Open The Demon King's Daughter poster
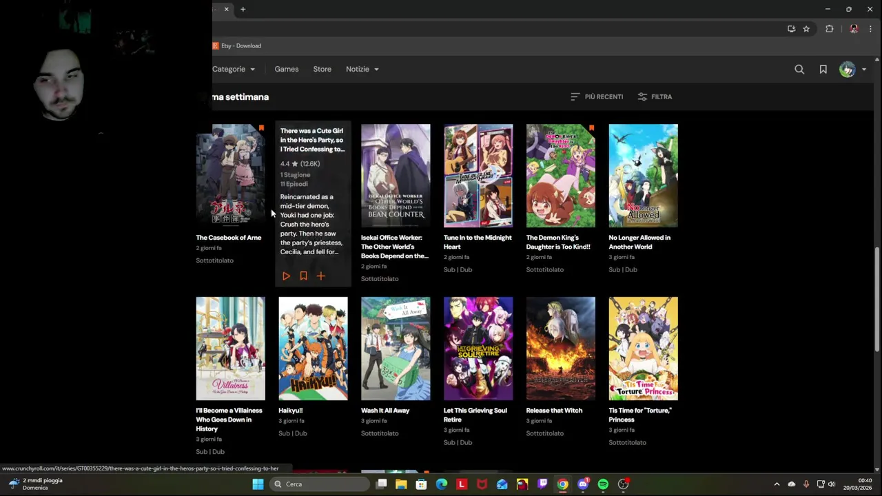 [x=561, y=176]
